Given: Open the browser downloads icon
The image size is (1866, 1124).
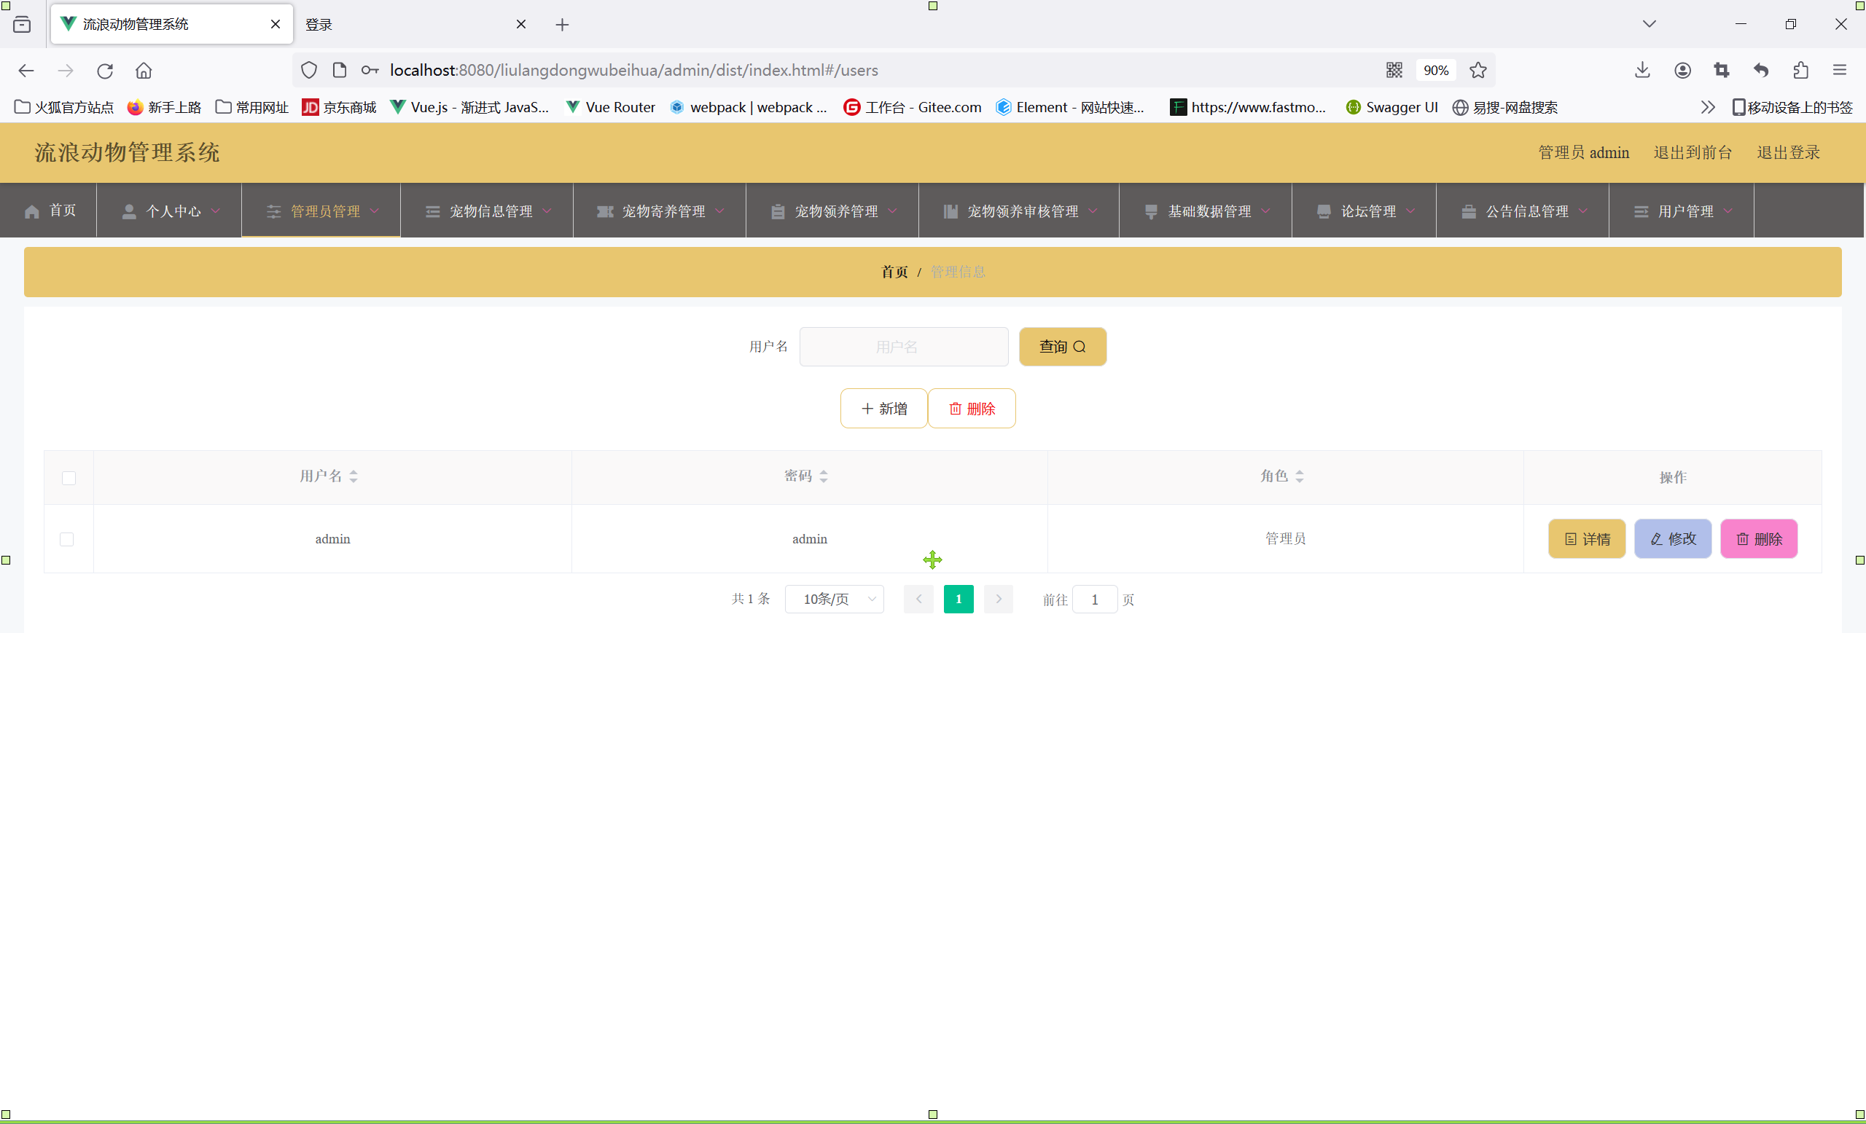Looking at the screenshot, I should 1641,71.
